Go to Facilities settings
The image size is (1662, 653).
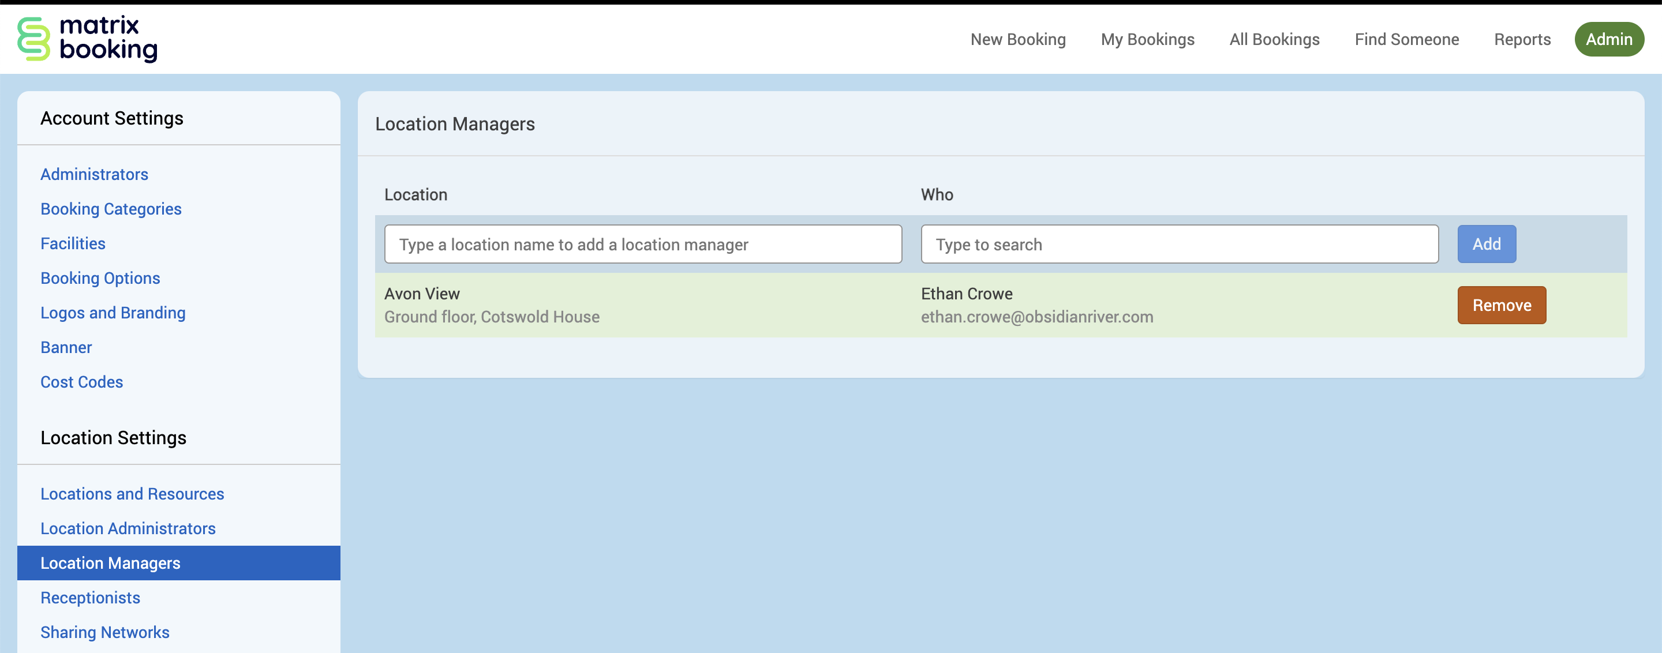click(x=73, y=243)
